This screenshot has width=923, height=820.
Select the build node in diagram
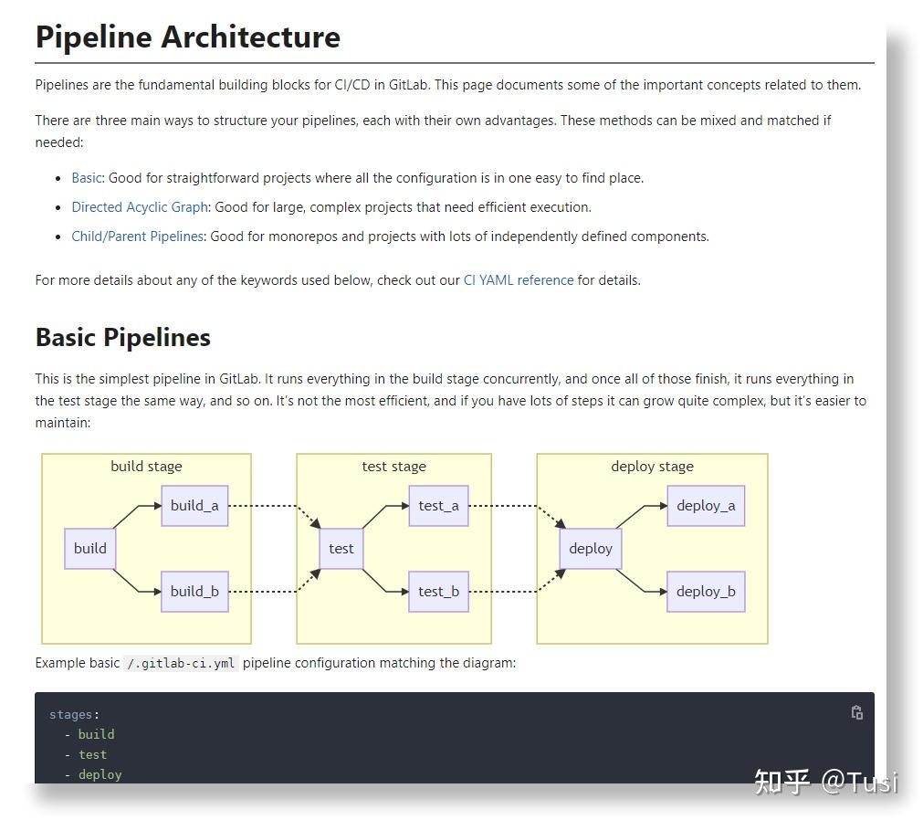pos(90,549)
